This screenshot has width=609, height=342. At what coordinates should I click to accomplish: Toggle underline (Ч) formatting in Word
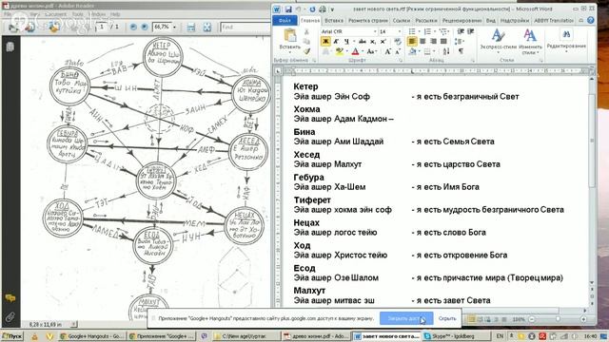346,41
